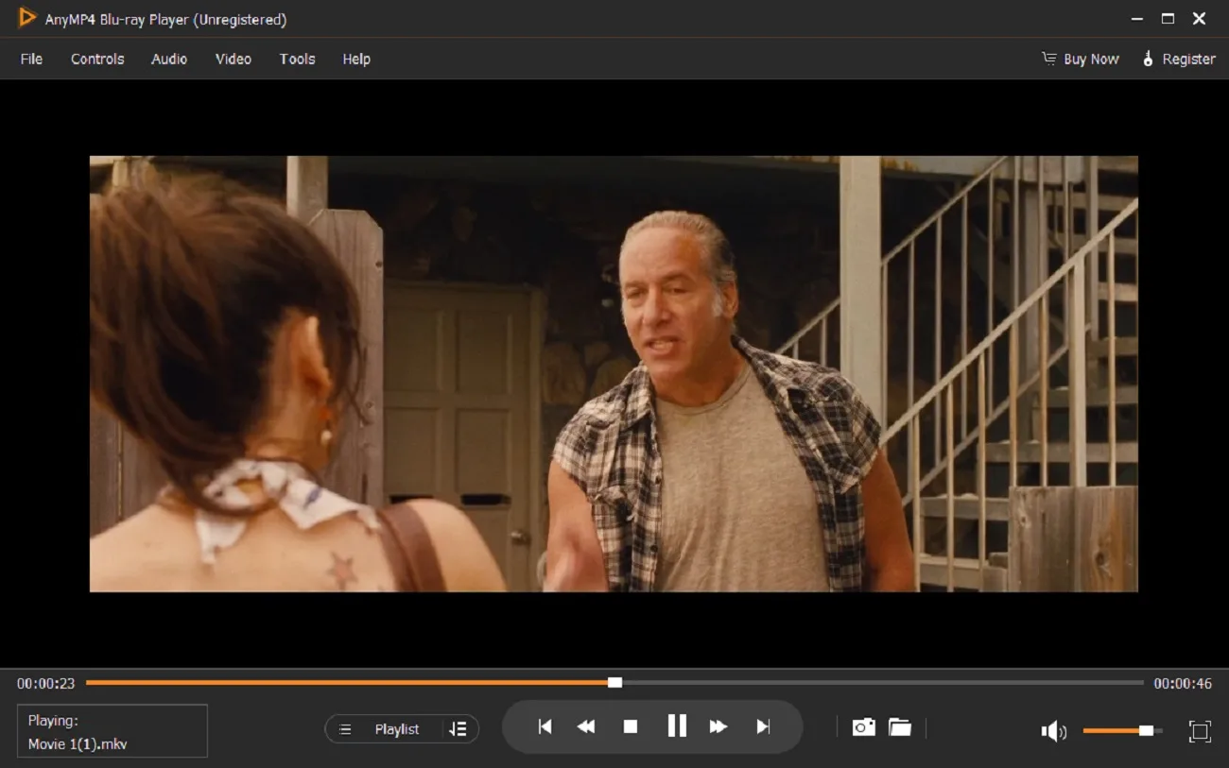Open the playlist sort order options
The image size is (1229, 768).
(458, 729)
